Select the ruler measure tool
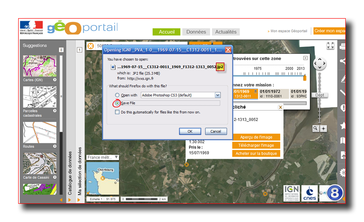This screenshot has width=364, height=222. pyautogui.click(x=343, y=92)
